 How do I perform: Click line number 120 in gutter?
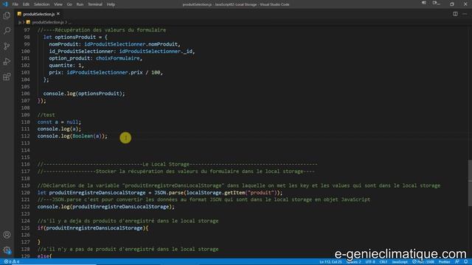click(26, 193)
